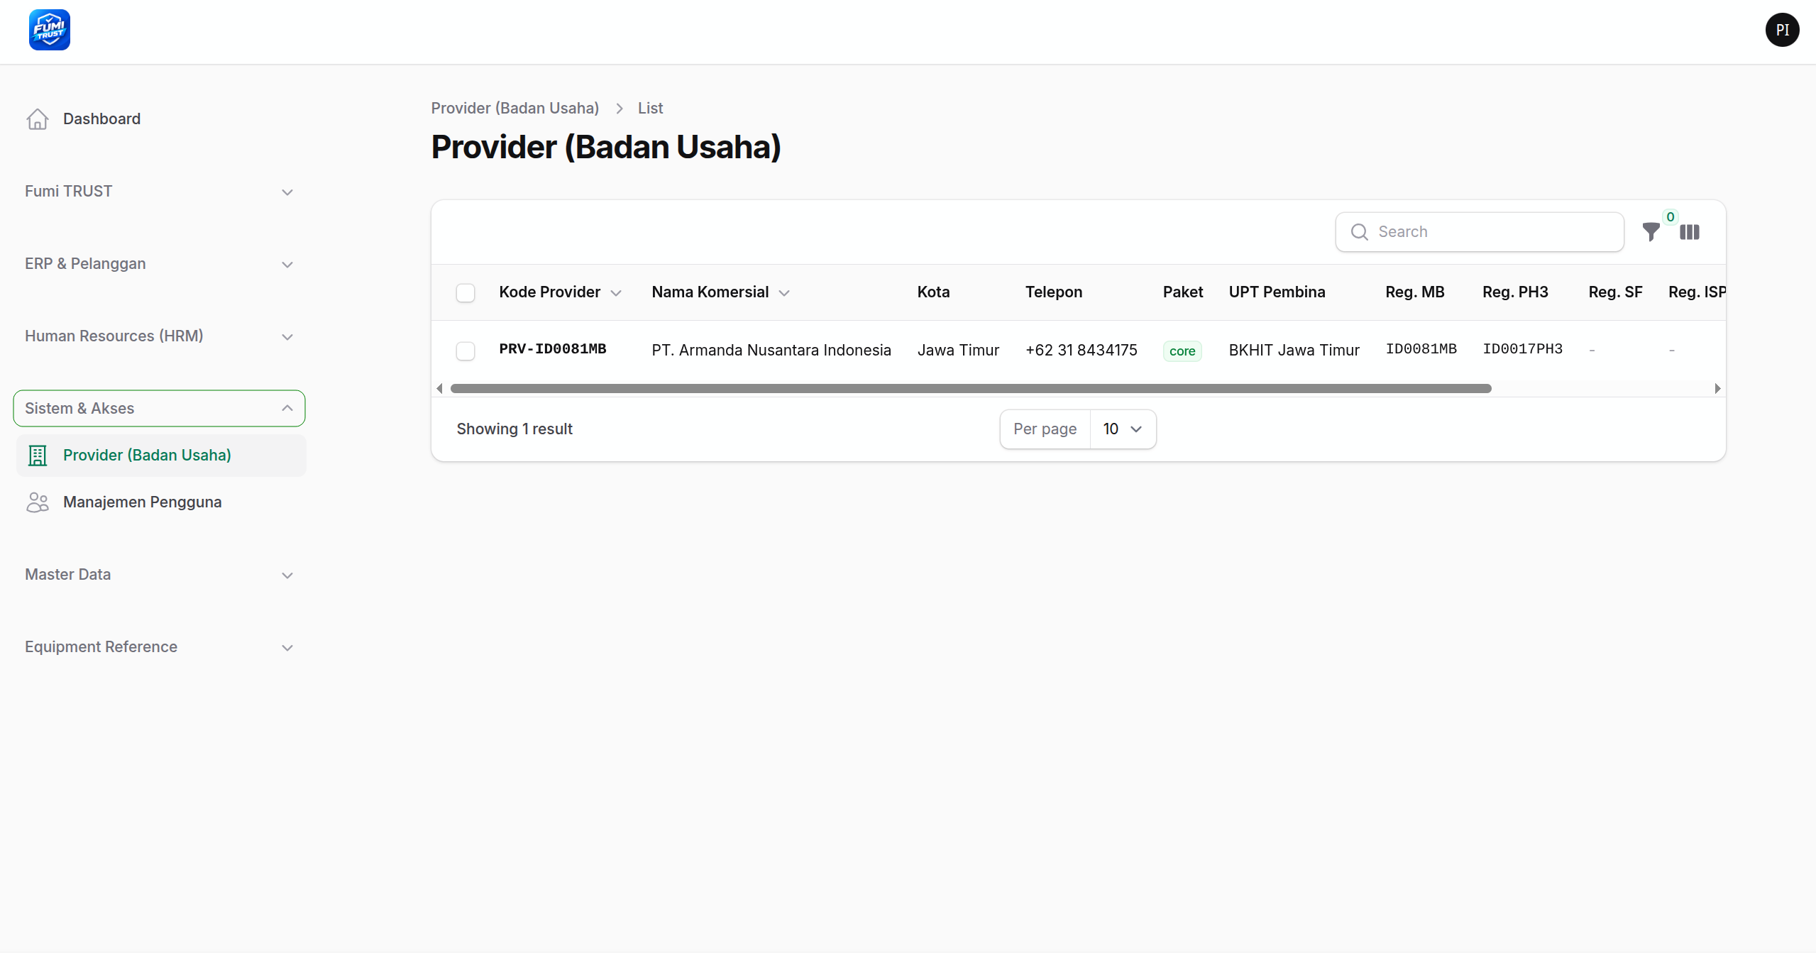Image resolution: width=1816 pixels, height=953 pixels.
Task: Open Dashboard from the sidebar
Action: (161, 119)
